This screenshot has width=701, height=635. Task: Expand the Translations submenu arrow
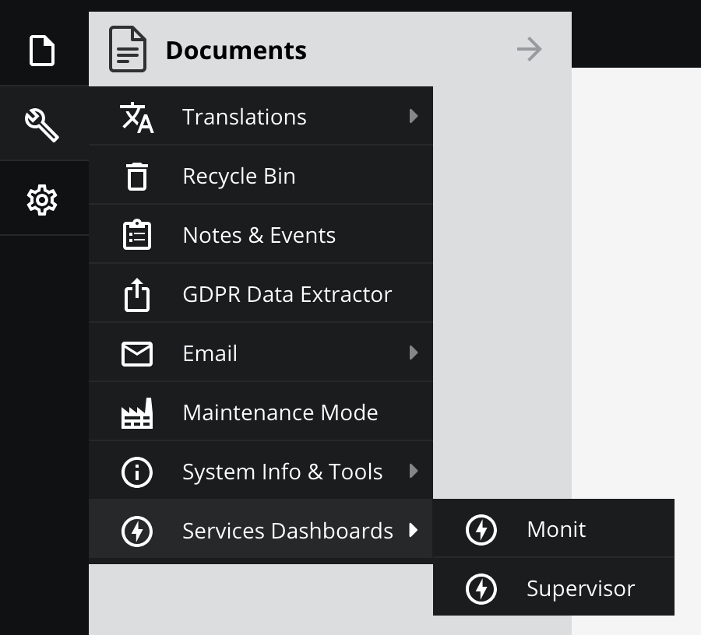414,116
